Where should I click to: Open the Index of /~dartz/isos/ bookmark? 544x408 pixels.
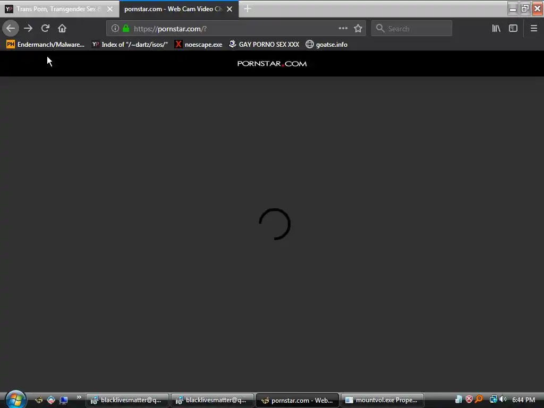(130, 45)
